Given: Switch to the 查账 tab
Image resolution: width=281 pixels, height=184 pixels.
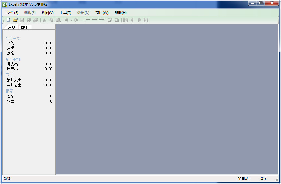Looking at the screenshot, I should (25, 27).
